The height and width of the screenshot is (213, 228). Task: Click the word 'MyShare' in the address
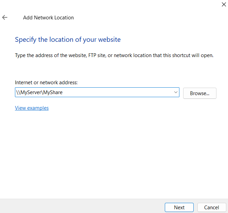(x=53, y=92)
